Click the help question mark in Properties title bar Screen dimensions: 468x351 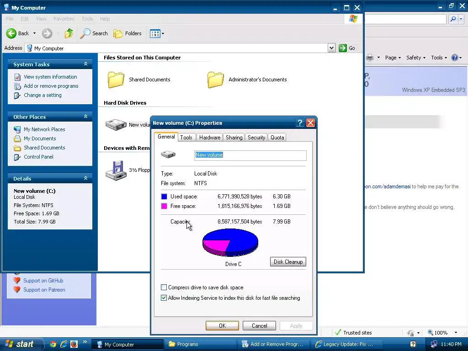click(x=300, y=123)
